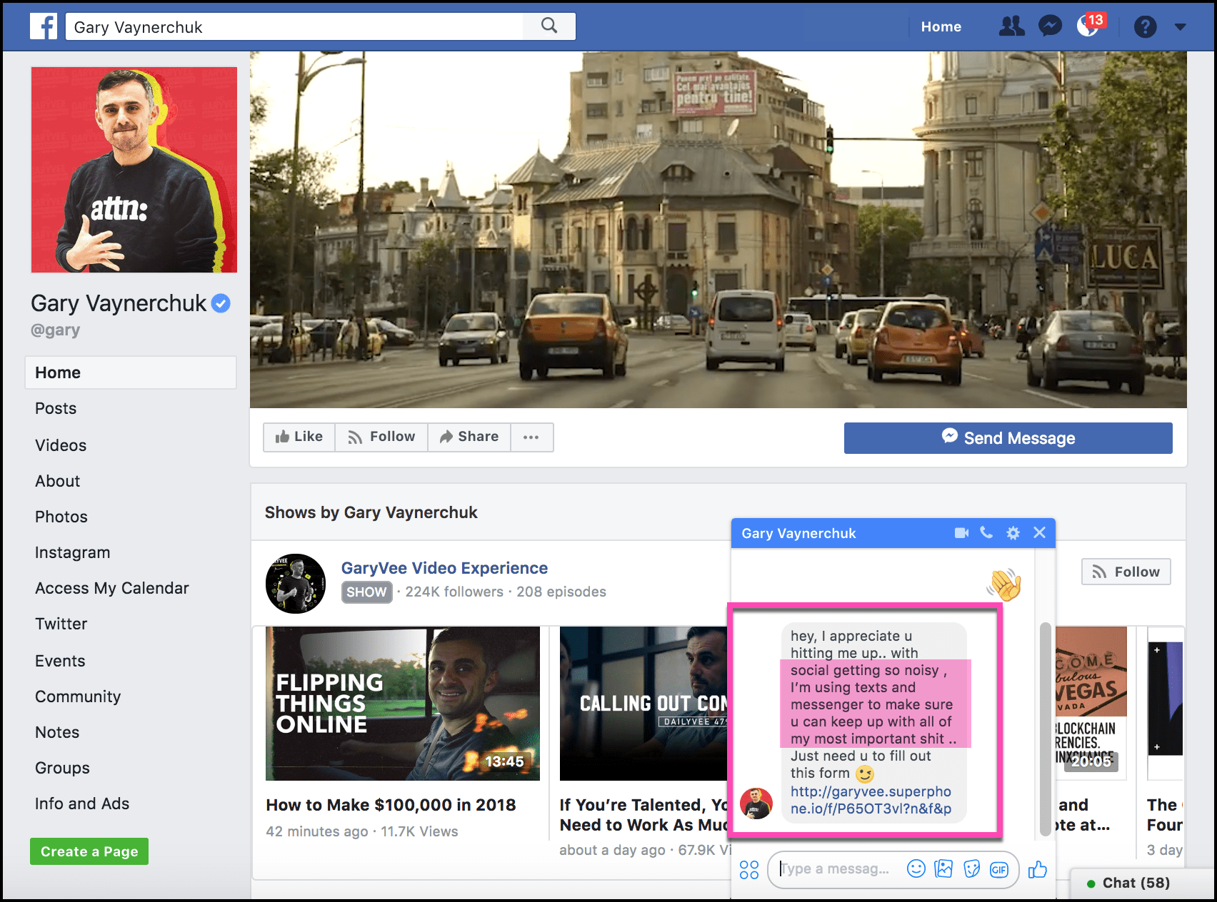Click the search magnifier button
The image size is (1217, 902).
tap(549, 26)
